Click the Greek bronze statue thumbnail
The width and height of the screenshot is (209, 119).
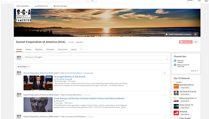click(x=38, y=105)
